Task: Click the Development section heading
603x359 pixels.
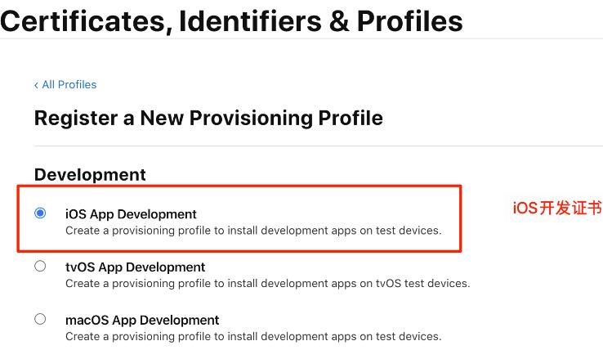Action: [90, 175]
